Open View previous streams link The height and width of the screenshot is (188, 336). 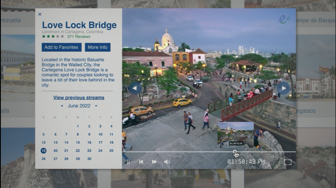coord(78,98)
